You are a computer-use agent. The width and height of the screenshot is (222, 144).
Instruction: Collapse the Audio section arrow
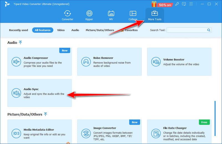click(20, 42)
